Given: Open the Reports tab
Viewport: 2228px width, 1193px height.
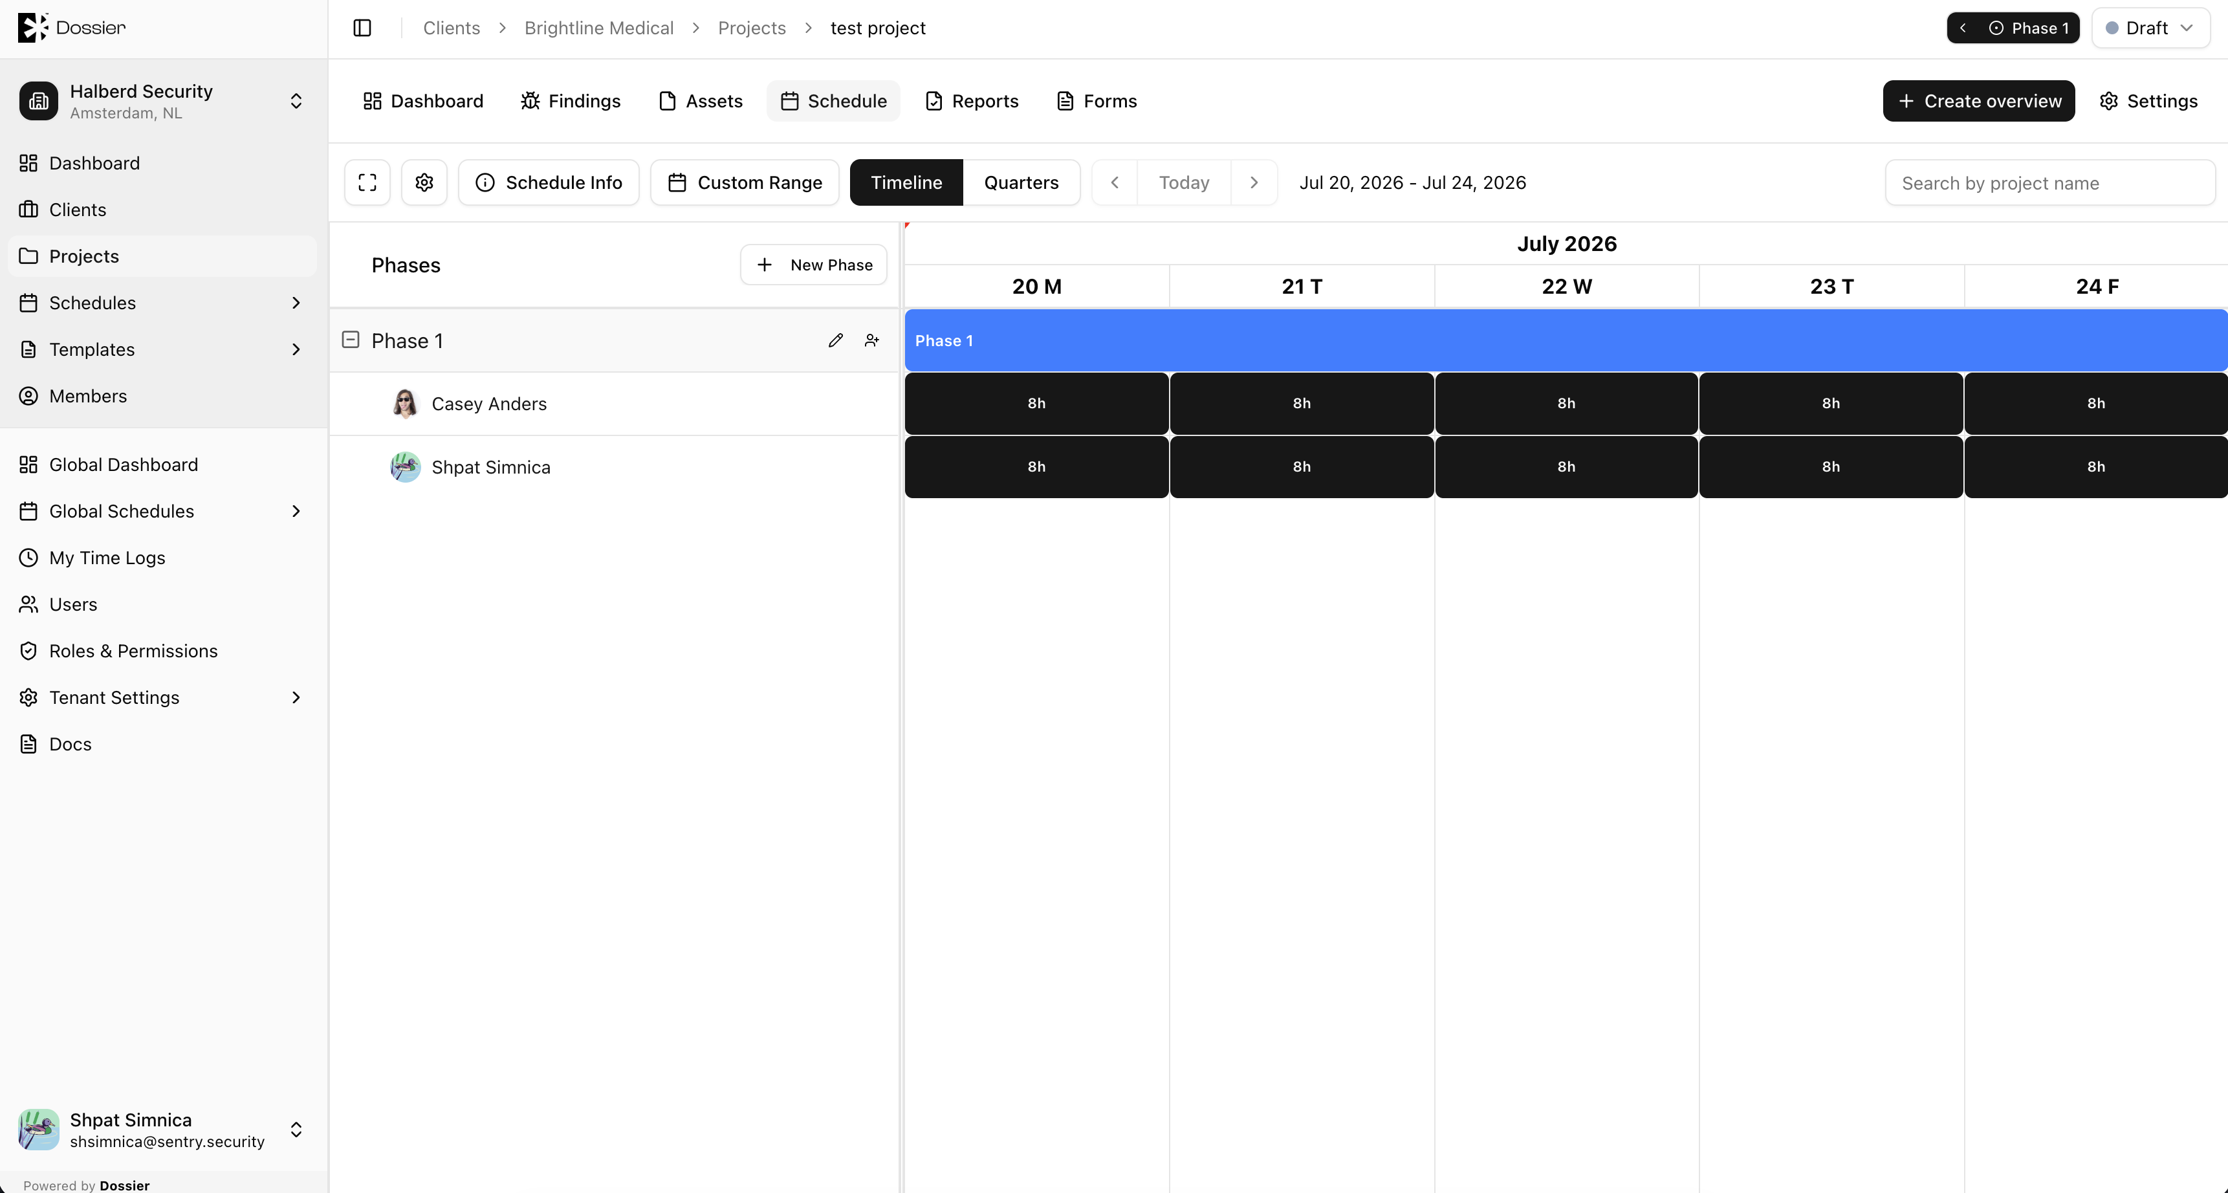Looking at the screenshot, I should (972, 101).
